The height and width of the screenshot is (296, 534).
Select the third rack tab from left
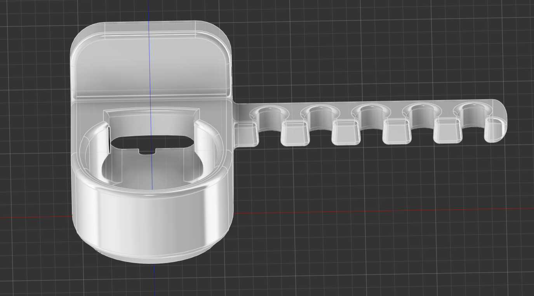[x=346, y=132]
